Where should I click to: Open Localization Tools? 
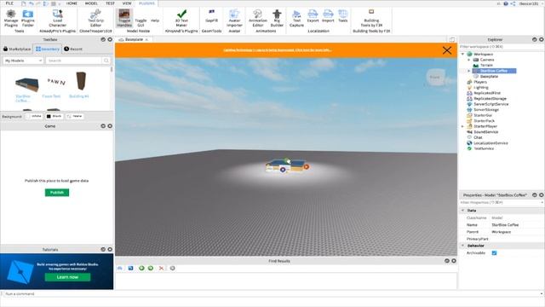[342, 16]
